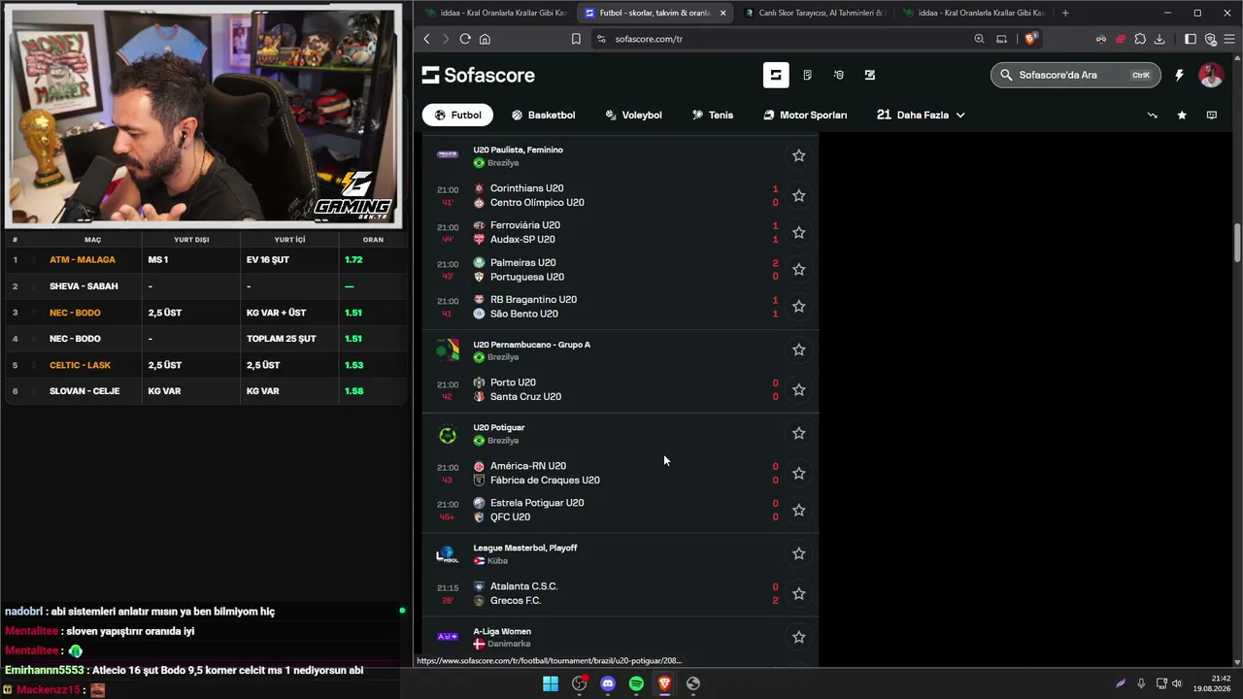Star the Estrela Potiguar U20 match

798,510
